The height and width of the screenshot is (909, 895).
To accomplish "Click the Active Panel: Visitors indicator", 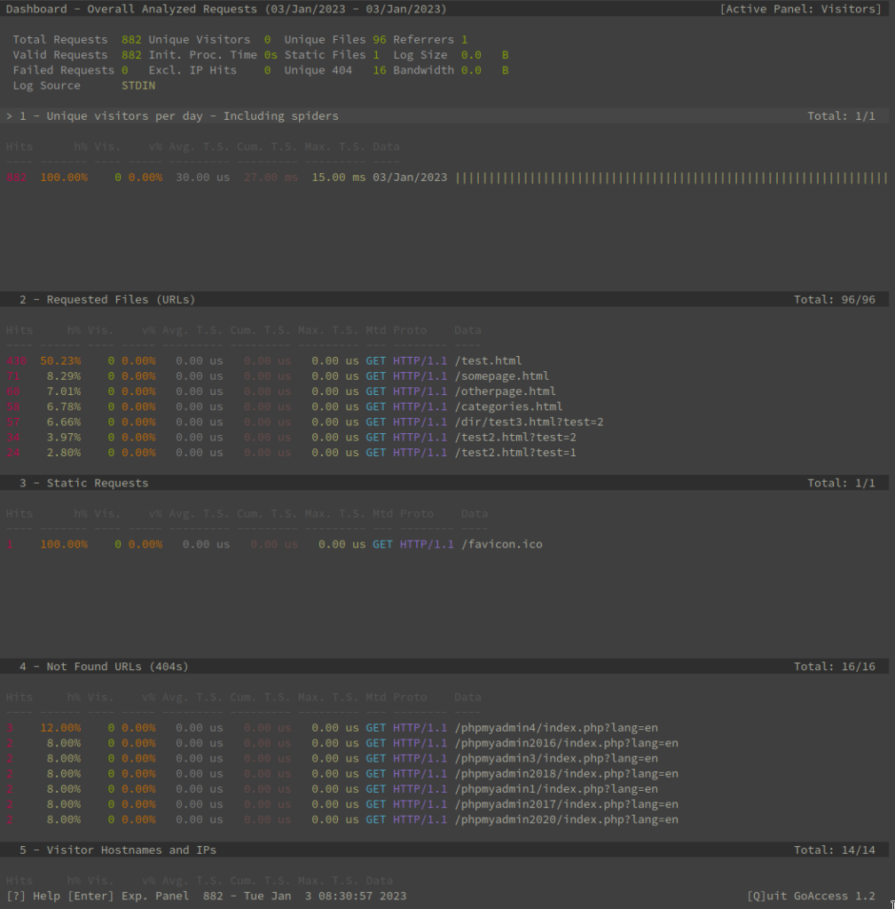I will 801,9.
